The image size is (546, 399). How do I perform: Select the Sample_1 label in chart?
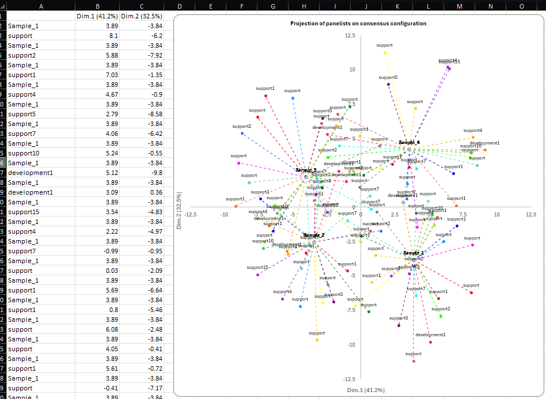point(414,253)
